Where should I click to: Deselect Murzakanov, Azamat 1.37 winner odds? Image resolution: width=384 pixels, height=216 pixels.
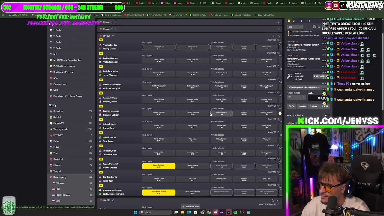(159, 192)
